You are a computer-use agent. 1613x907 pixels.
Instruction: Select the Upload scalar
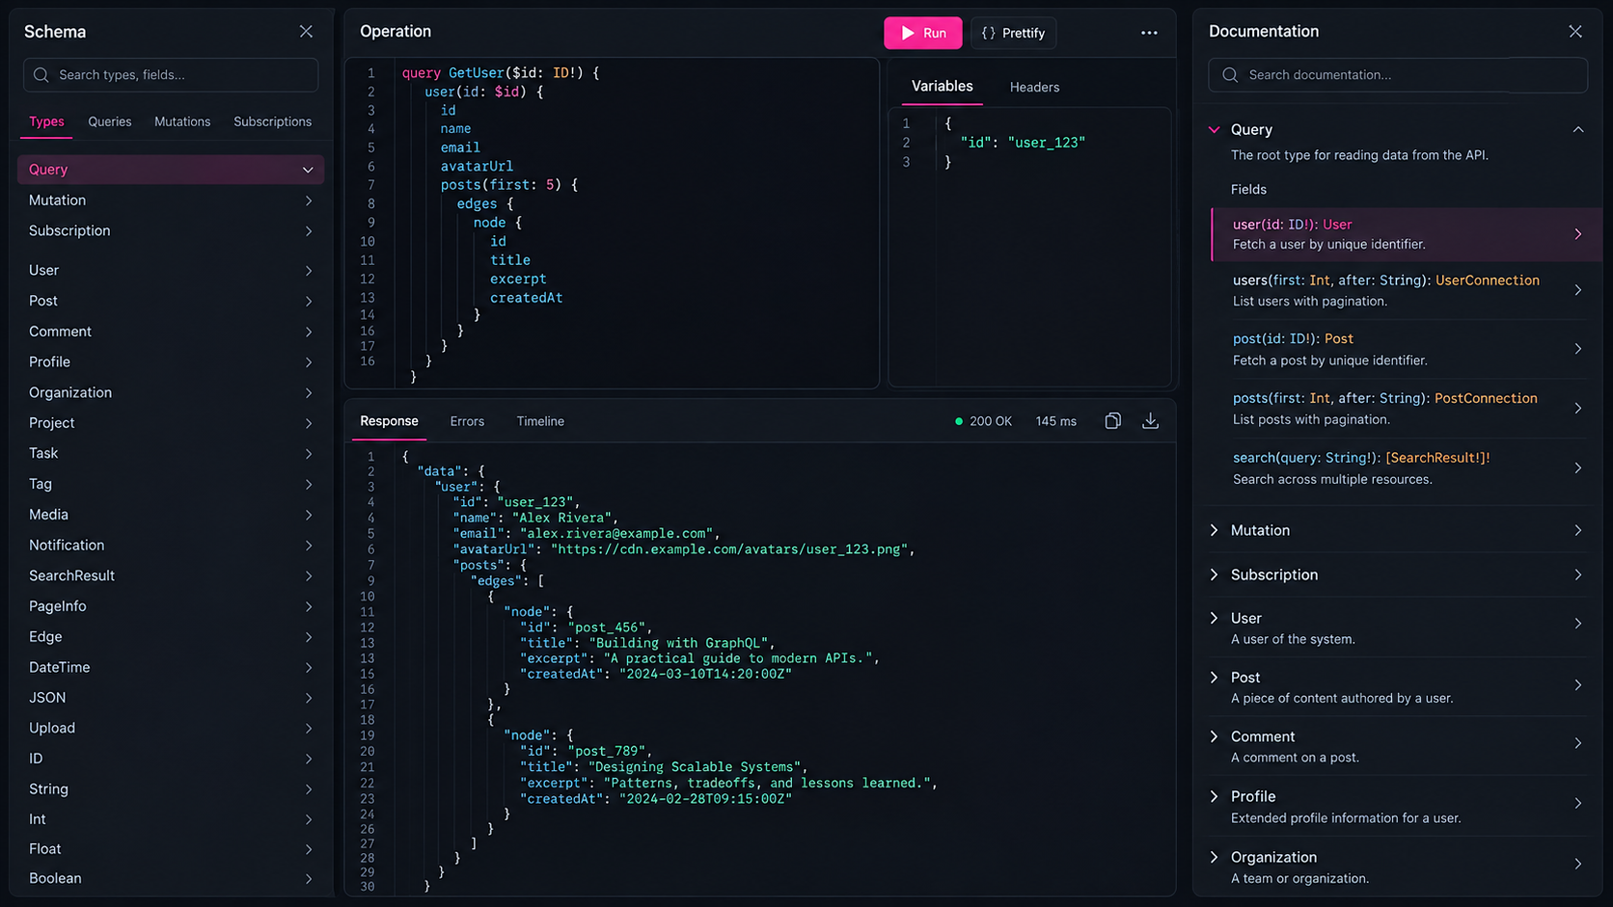point(171,728)
